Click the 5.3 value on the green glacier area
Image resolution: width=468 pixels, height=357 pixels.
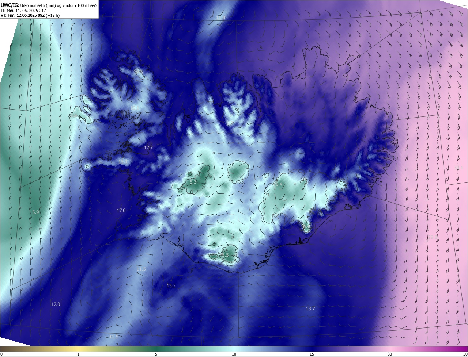[x=193, y=182]
